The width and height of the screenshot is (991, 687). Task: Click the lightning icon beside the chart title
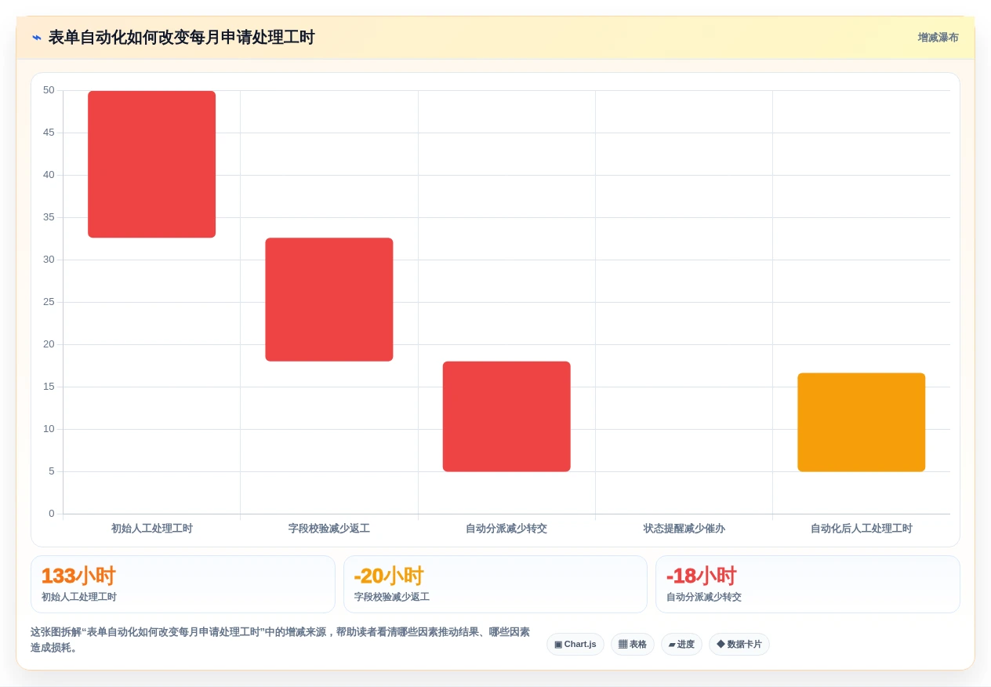coord(37,38)
